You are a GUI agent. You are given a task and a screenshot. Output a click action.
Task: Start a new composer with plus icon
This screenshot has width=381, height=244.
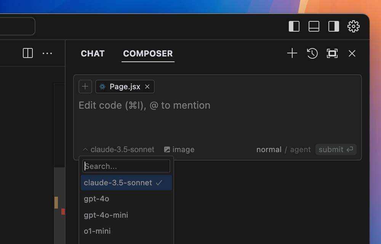point(292,53)
